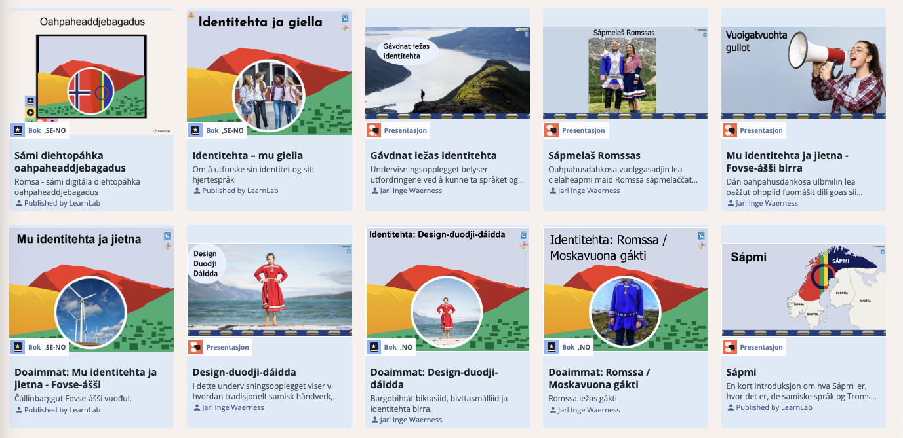The image size is (903, 438).
Task: Open the Sápmi map thumbnail
Action: coord(803,289)
